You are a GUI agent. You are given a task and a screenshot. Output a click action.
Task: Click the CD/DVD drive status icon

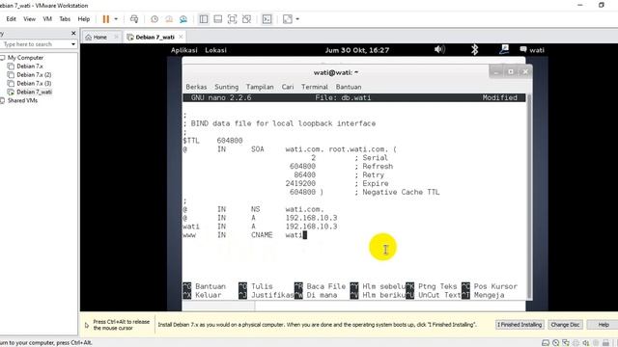point(556,343)
